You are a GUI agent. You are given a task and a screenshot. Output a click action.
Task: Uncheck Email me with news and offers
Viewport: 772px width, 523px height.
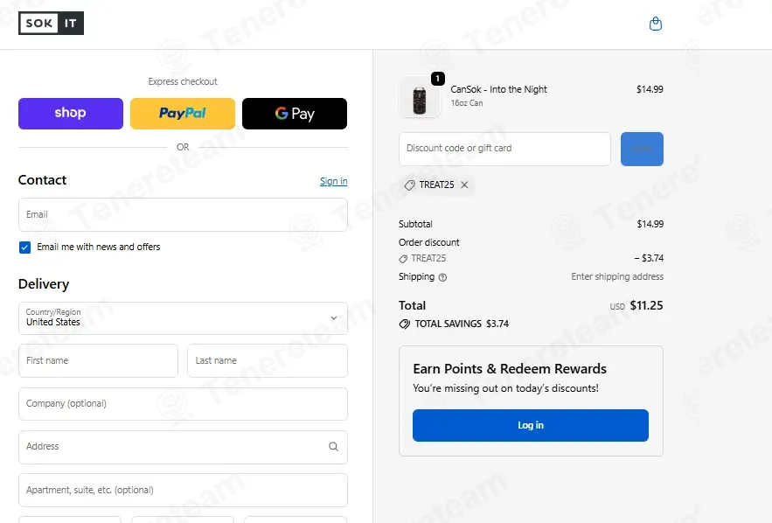click(x=24, y=248)
